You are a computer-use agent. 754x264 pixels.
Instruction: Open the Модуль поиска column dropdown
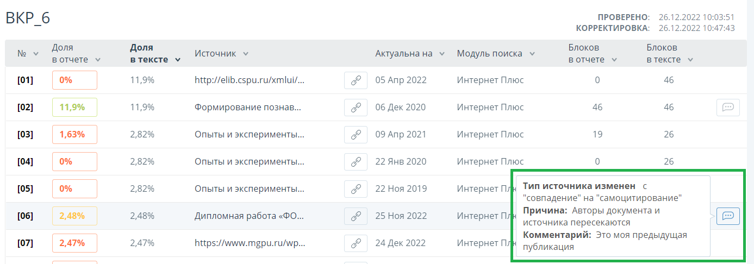(532, 54)
